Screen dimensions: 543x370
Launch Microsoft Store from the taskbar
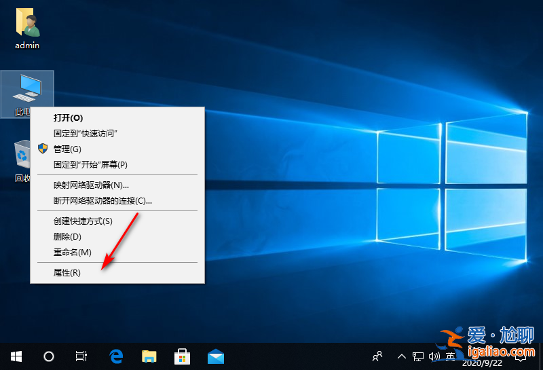[182, 356]
